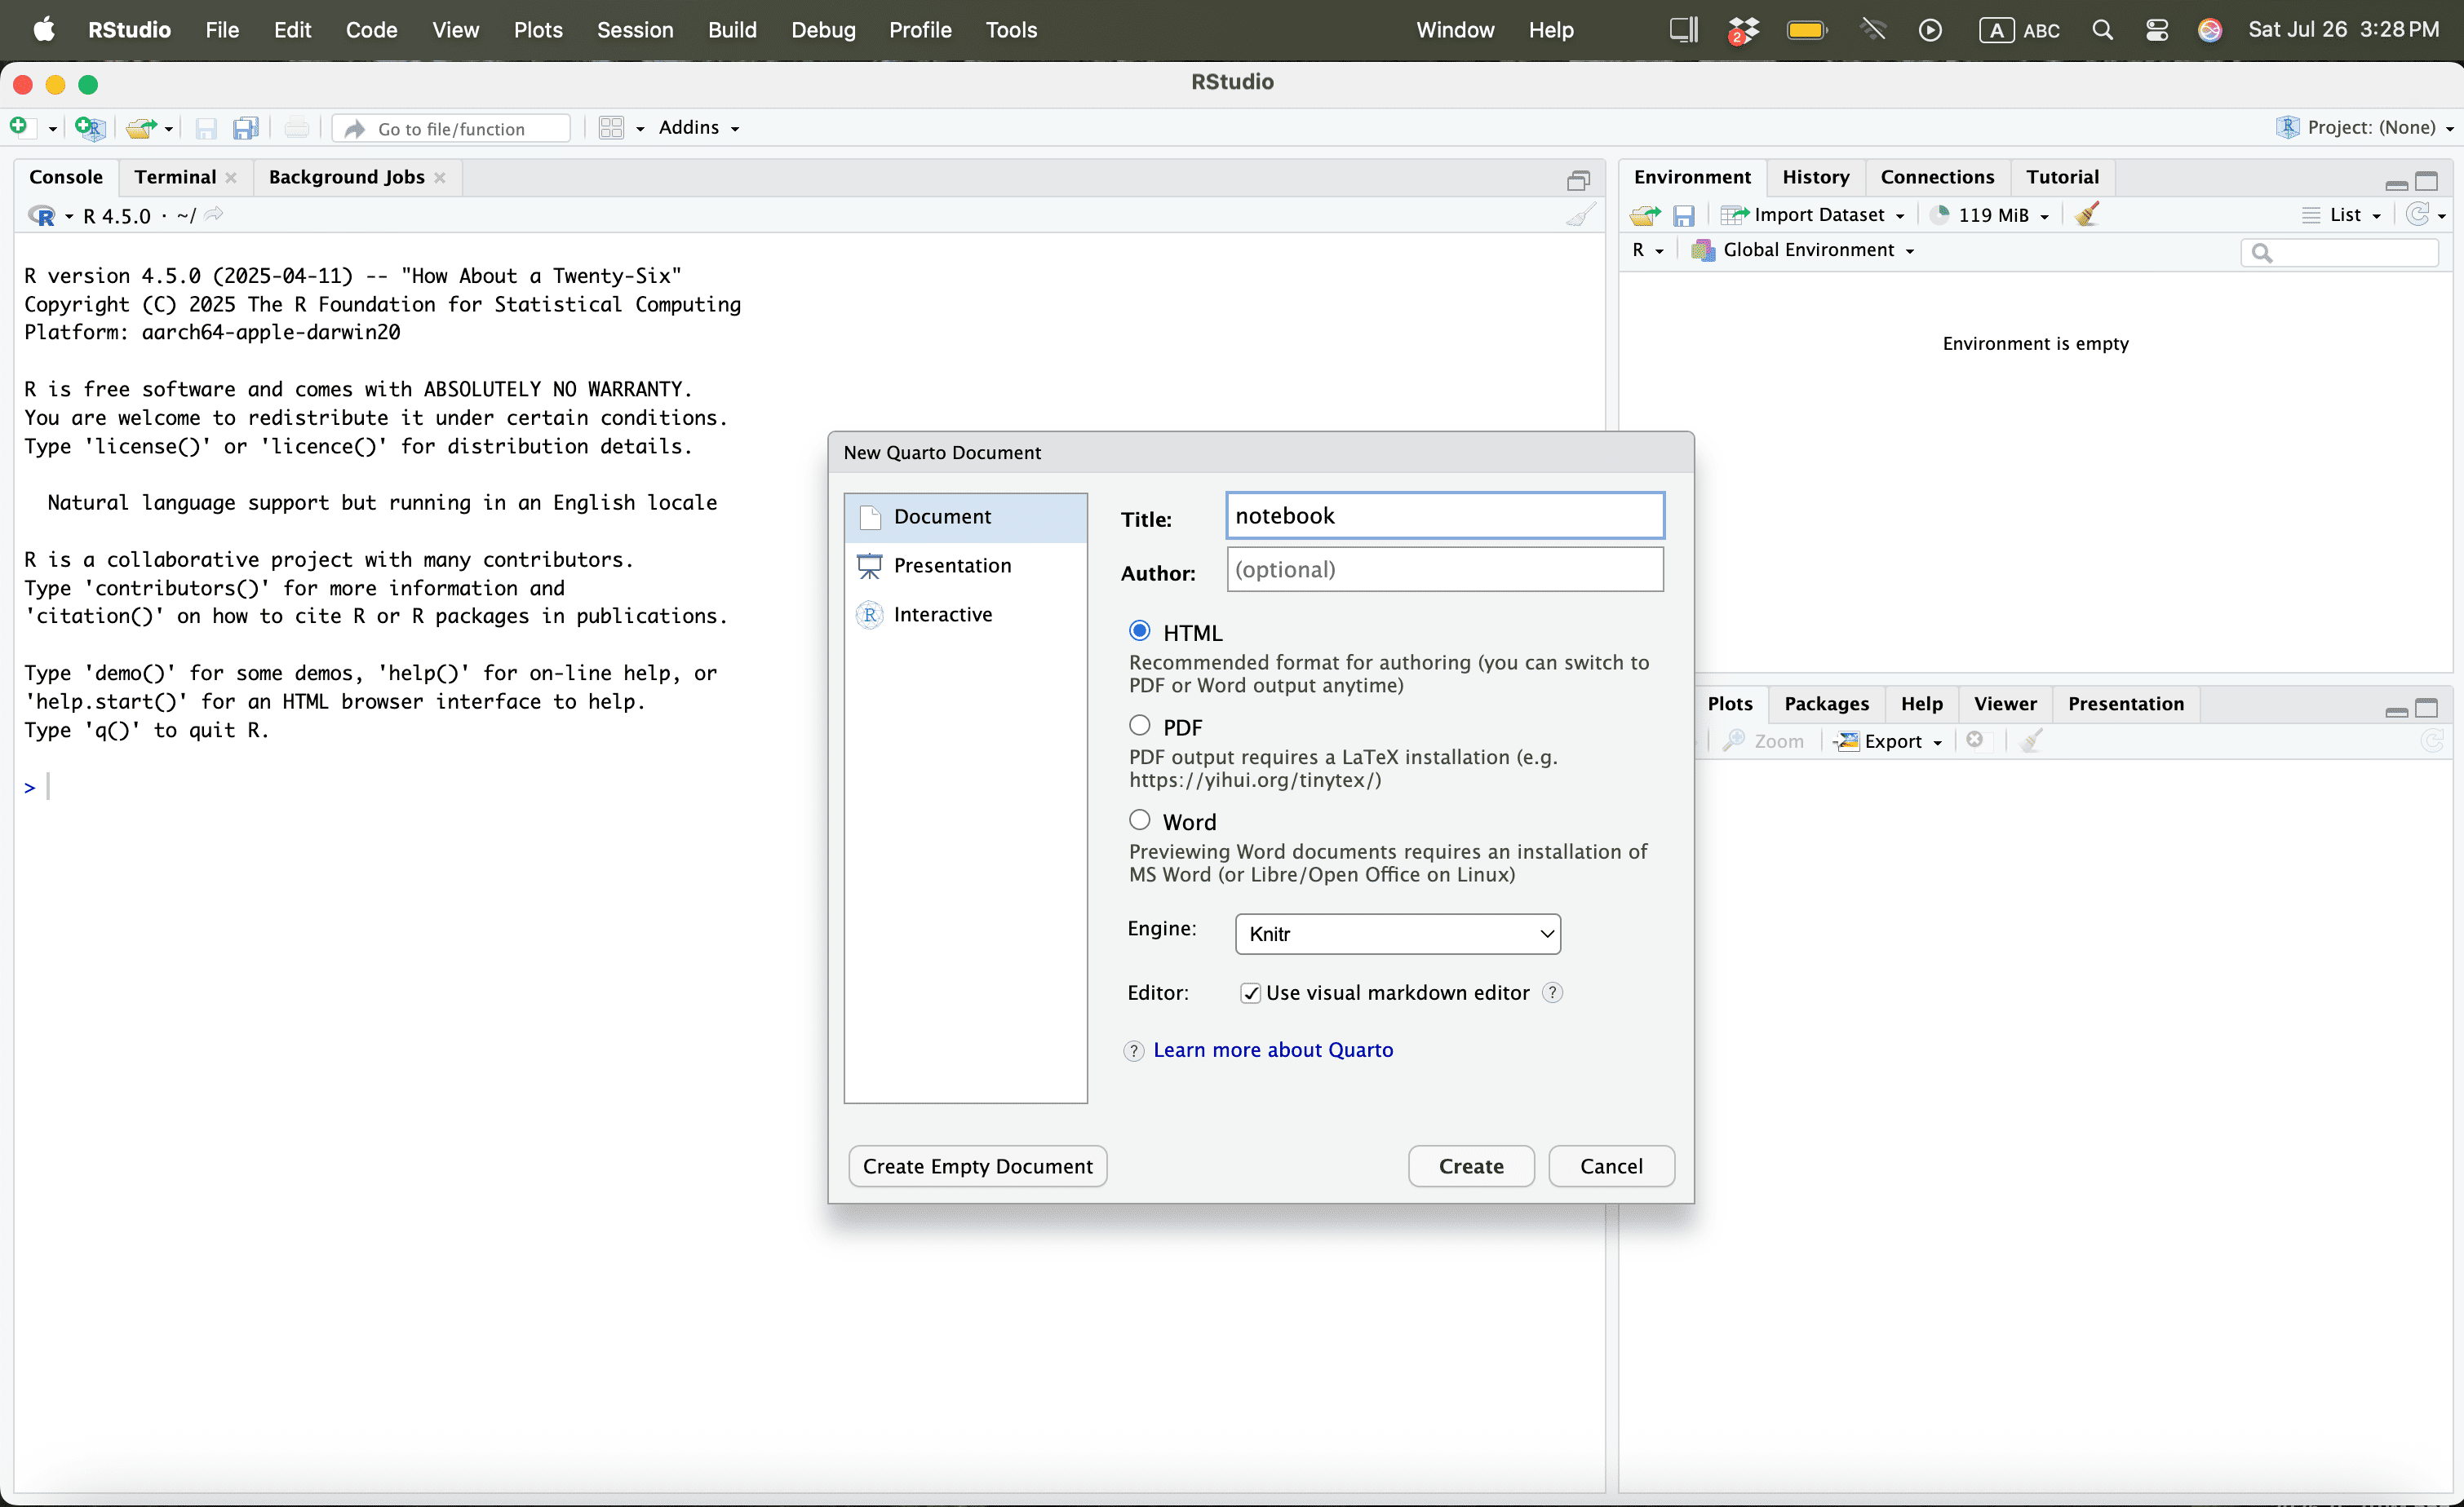Select Presentation in document type list
Viewport: 2464px width, 1507px height.
tap(952, 566)
